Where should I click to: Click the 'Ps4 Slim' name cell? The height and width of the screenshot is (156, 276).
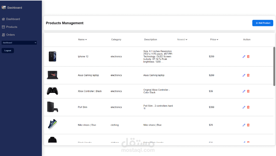(x=83, y=107)
